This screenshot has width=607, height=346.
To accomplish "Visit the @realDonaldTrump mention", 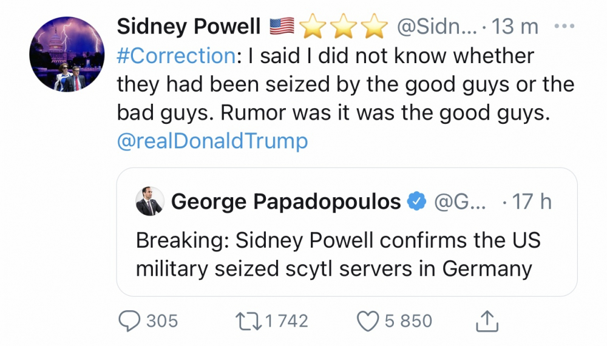I will pos(212,141).
